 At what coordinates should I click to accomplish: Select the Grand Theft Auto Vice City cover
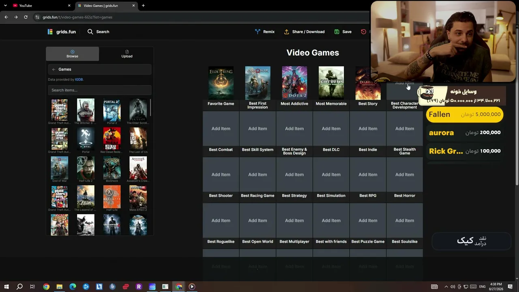(x=60, y=197)
